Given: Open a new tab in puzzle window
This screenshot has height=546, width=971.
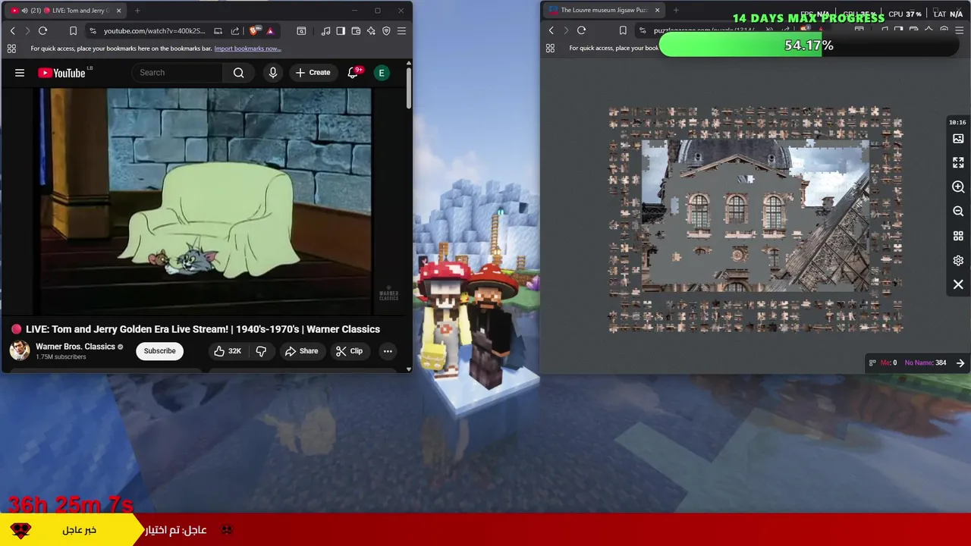Looking at the screenshot, I should click(x=676, y=11).
